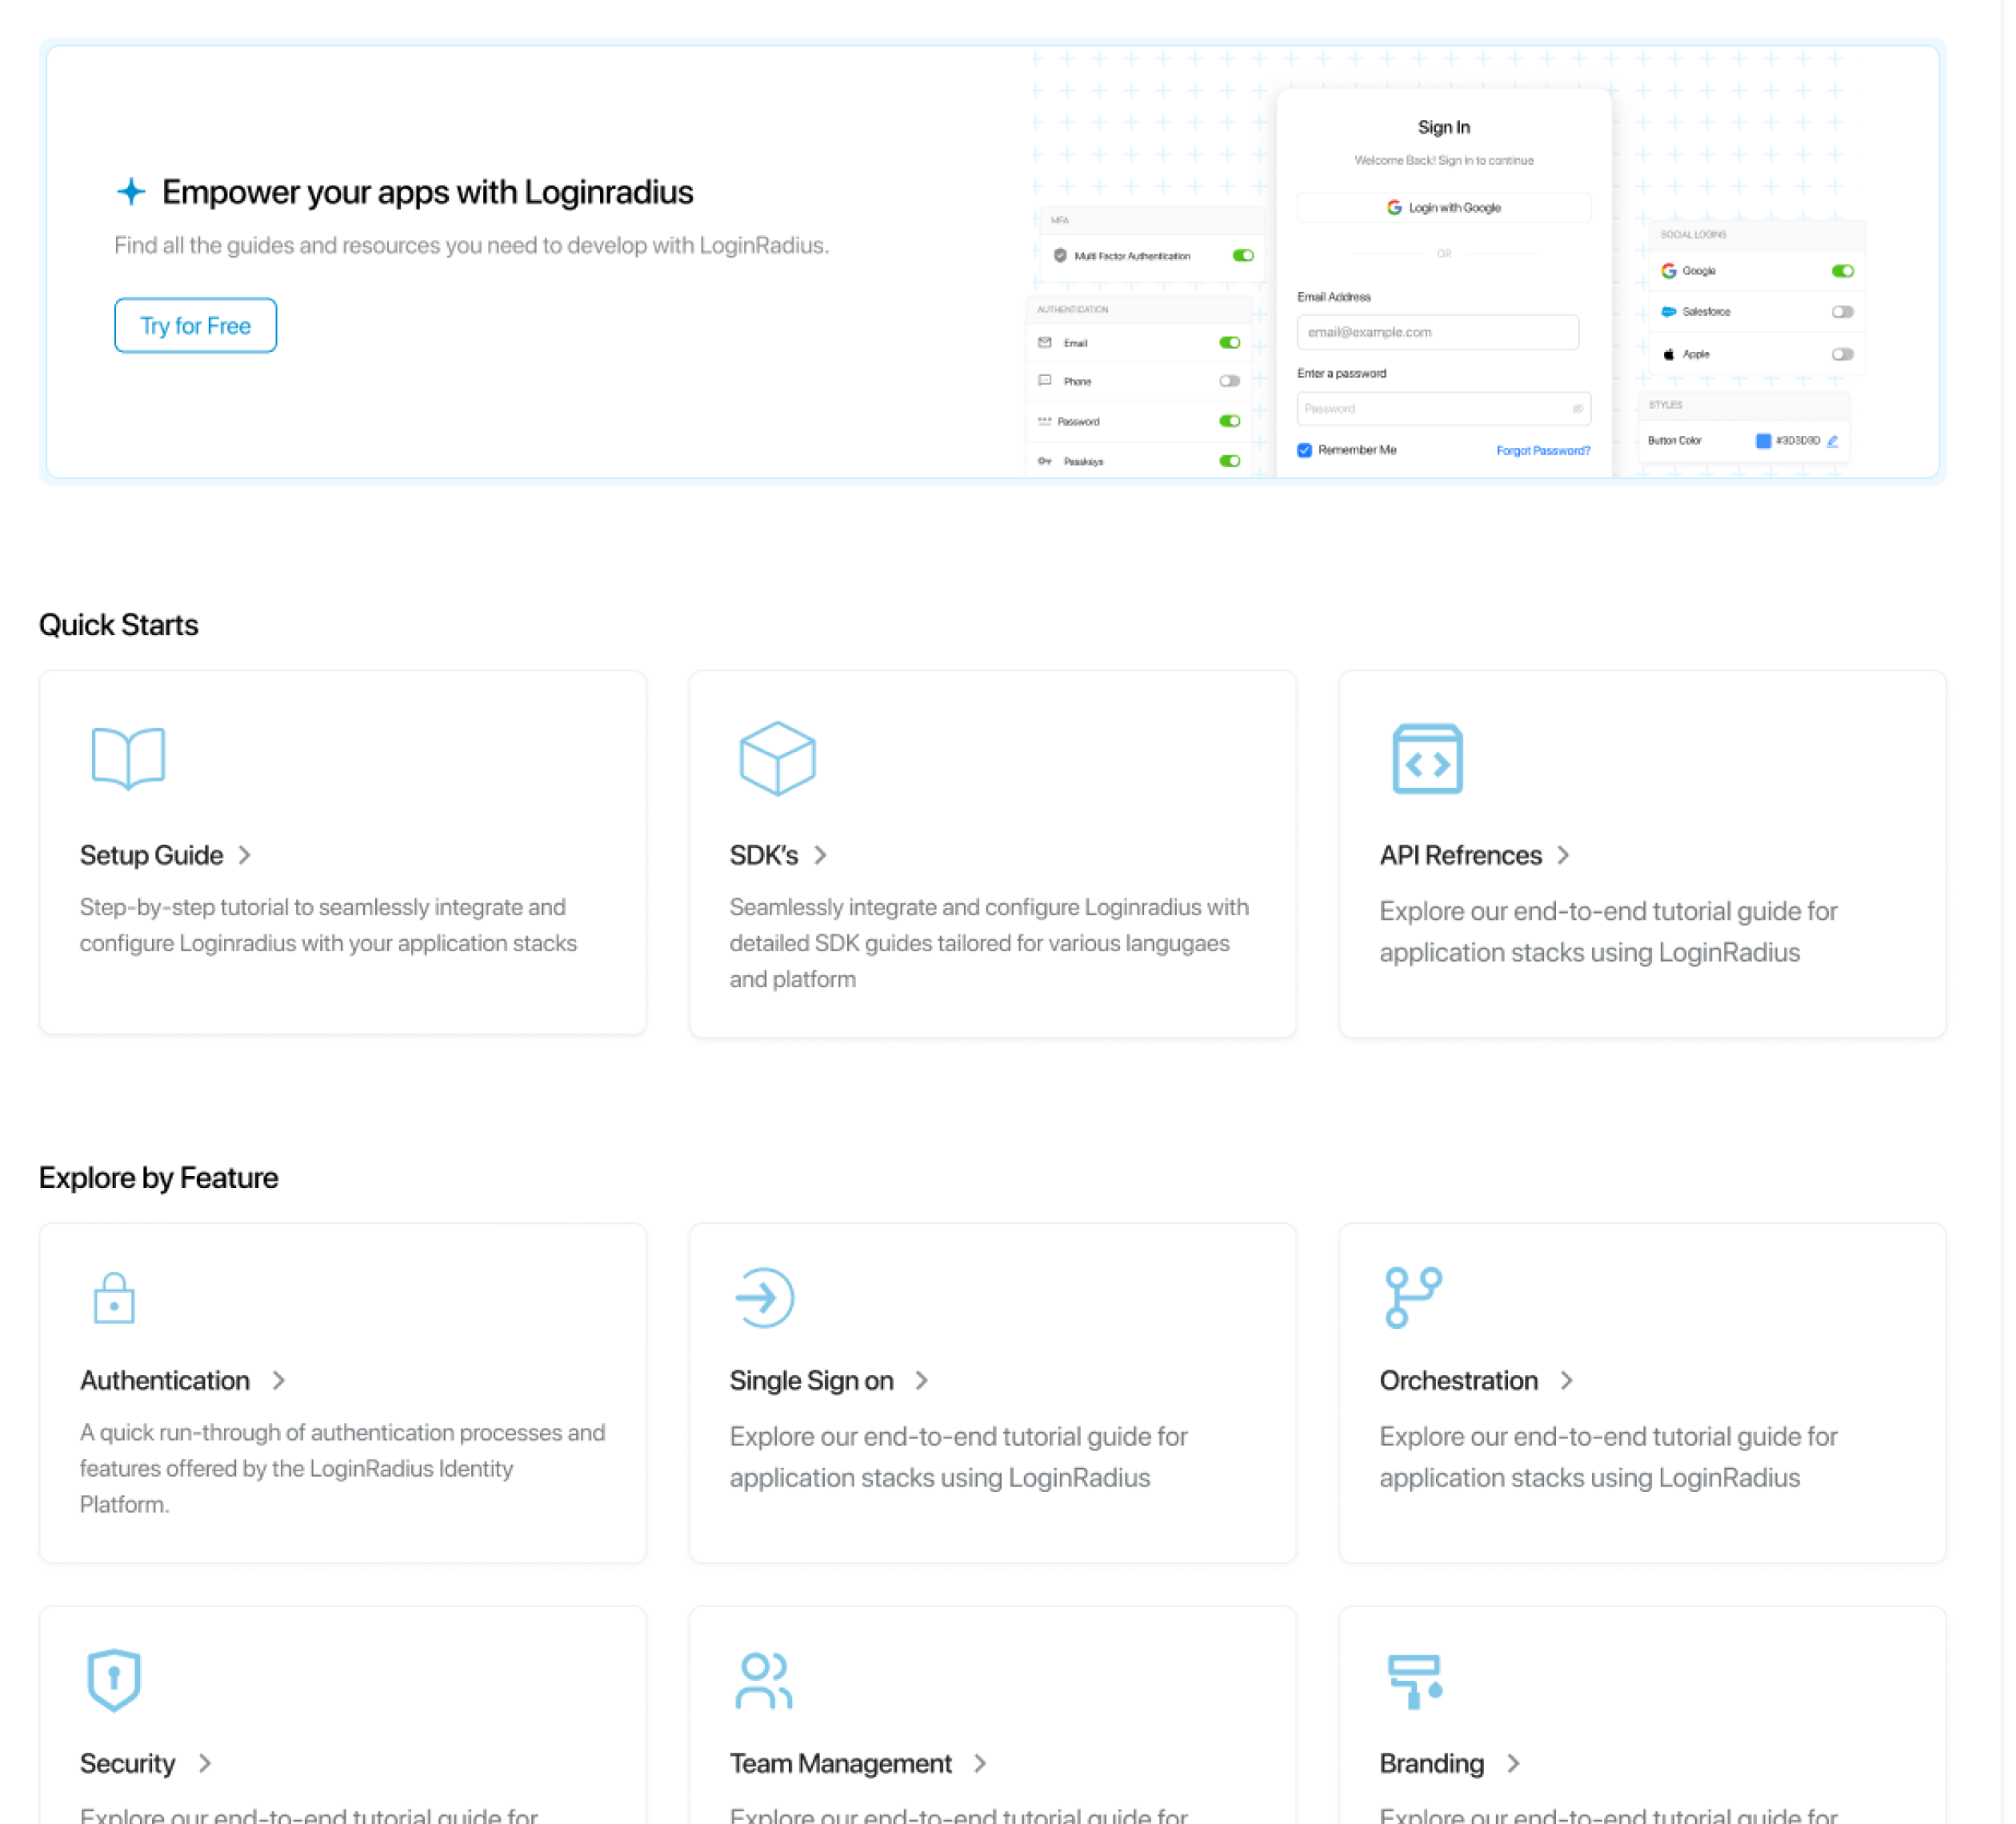Click the chevron next to SDK's
Viewport: 2016px width, 1824px height.
(821, 855)
